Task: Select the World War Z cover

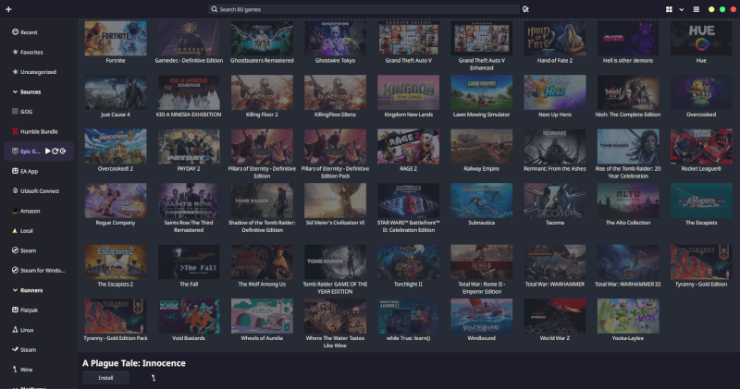Action: [x=554, y=316]
